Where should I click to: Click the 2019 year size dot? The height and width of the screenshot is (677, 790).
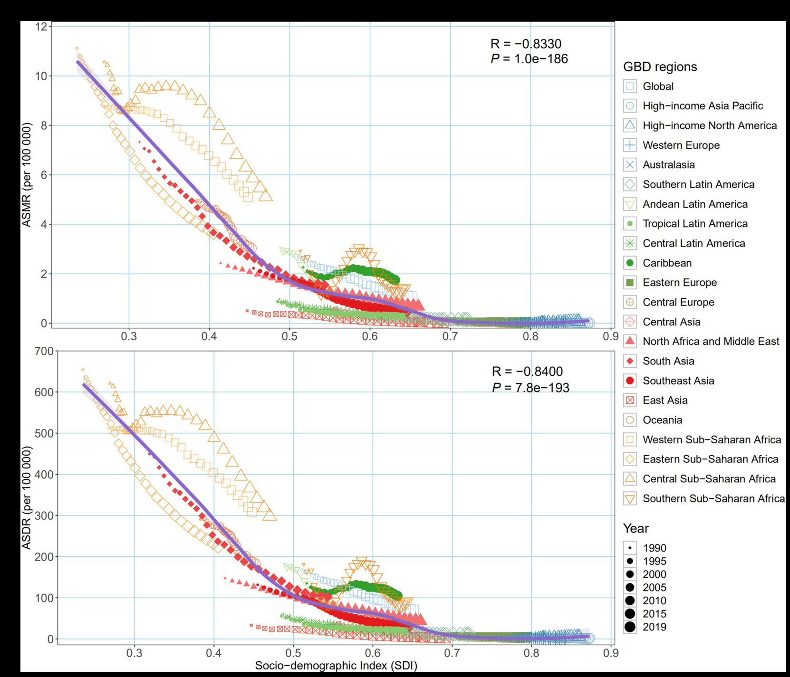coord(630,627)
